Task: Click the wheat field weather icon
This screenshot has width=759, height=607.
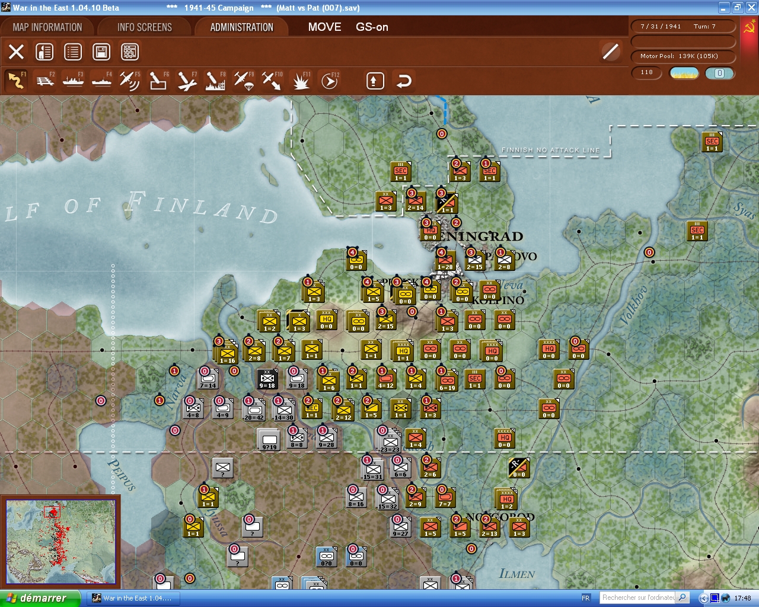Action: click(684, 73)
